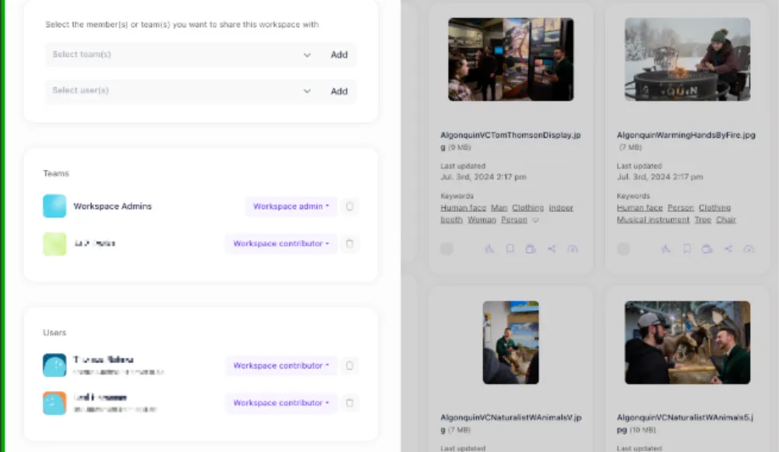Select the AlgonquinVCTomThomsonDisplay card via circle checkbox
This screenshot has width=779, height=452.
[446, 249]
